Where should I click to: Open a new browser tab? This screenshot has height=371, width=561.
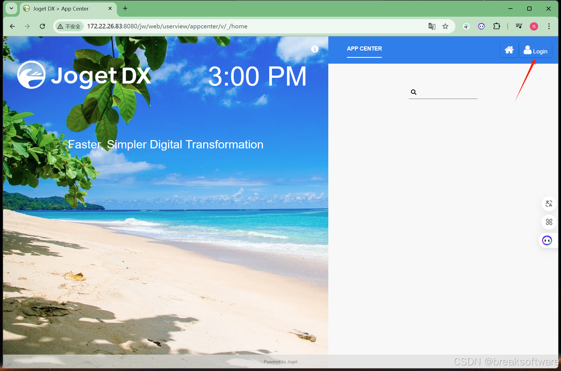click(x=125, y=8)
